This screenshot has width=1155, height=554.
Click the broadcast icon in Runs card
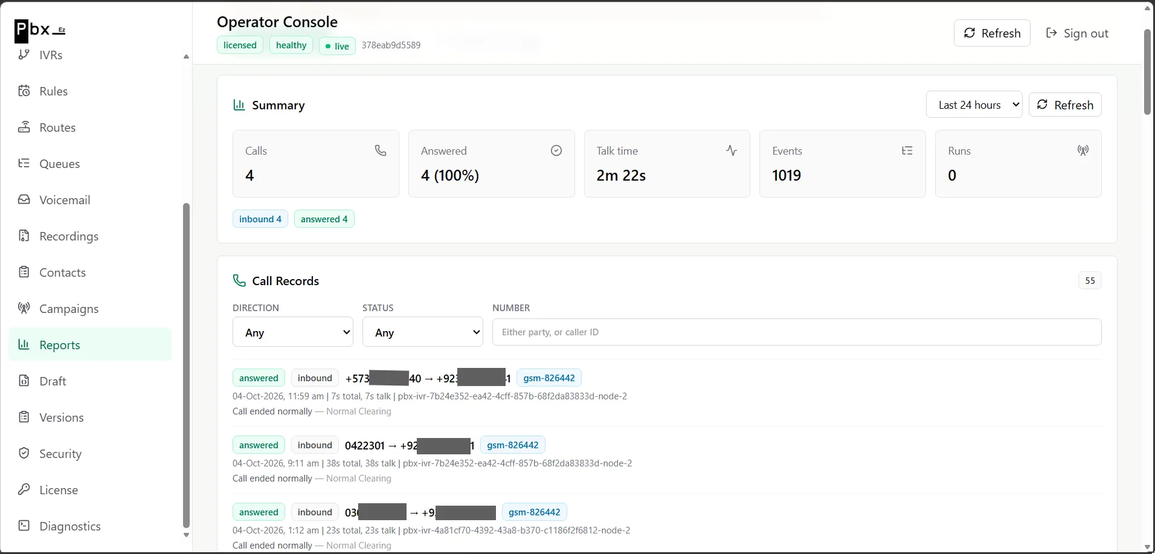pyautogui.click(x=1083, y=150)
